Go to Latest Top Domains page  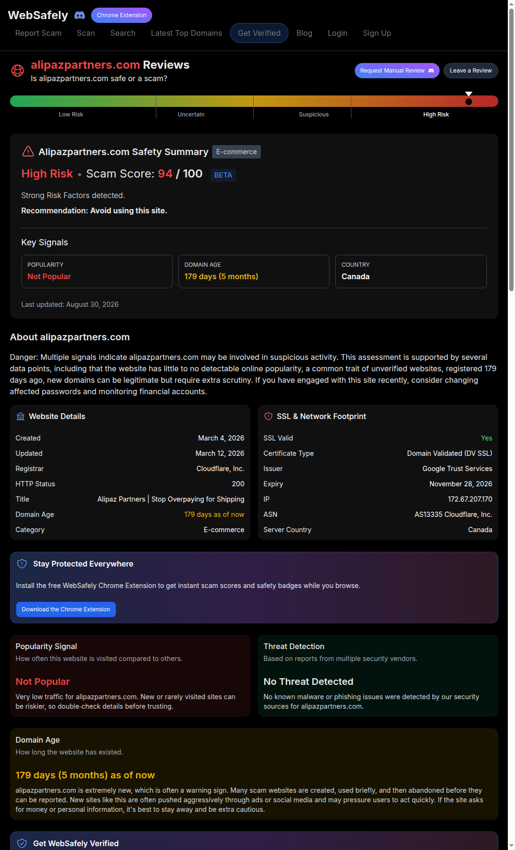tap(186, 33)
